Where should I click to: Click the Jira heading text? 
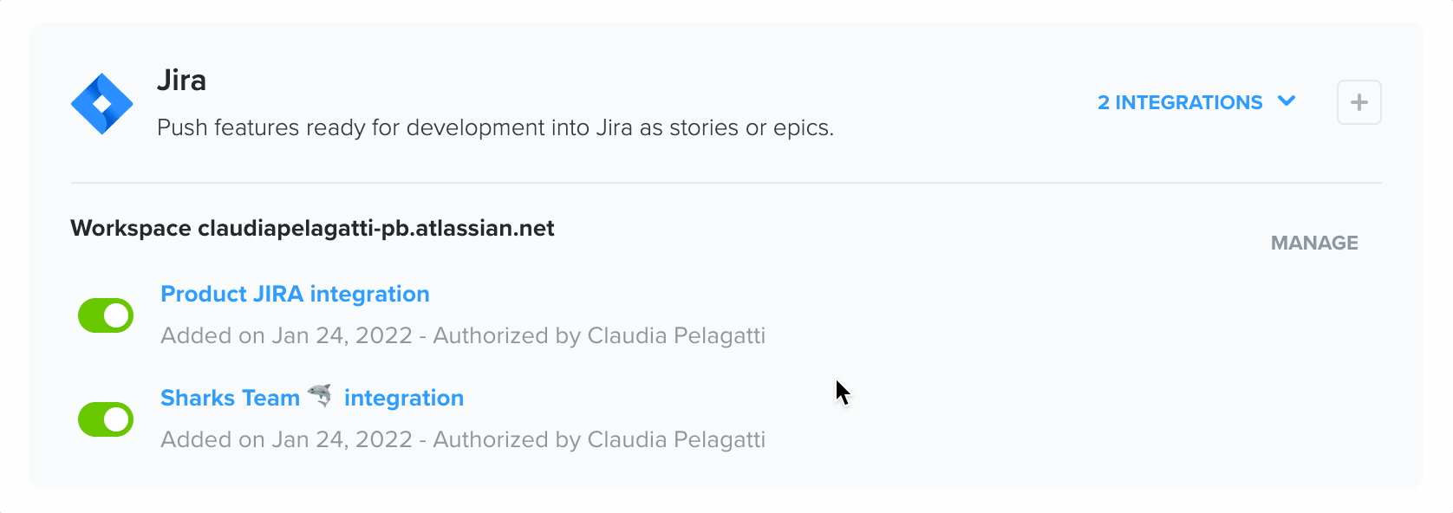tap(181, 80)
